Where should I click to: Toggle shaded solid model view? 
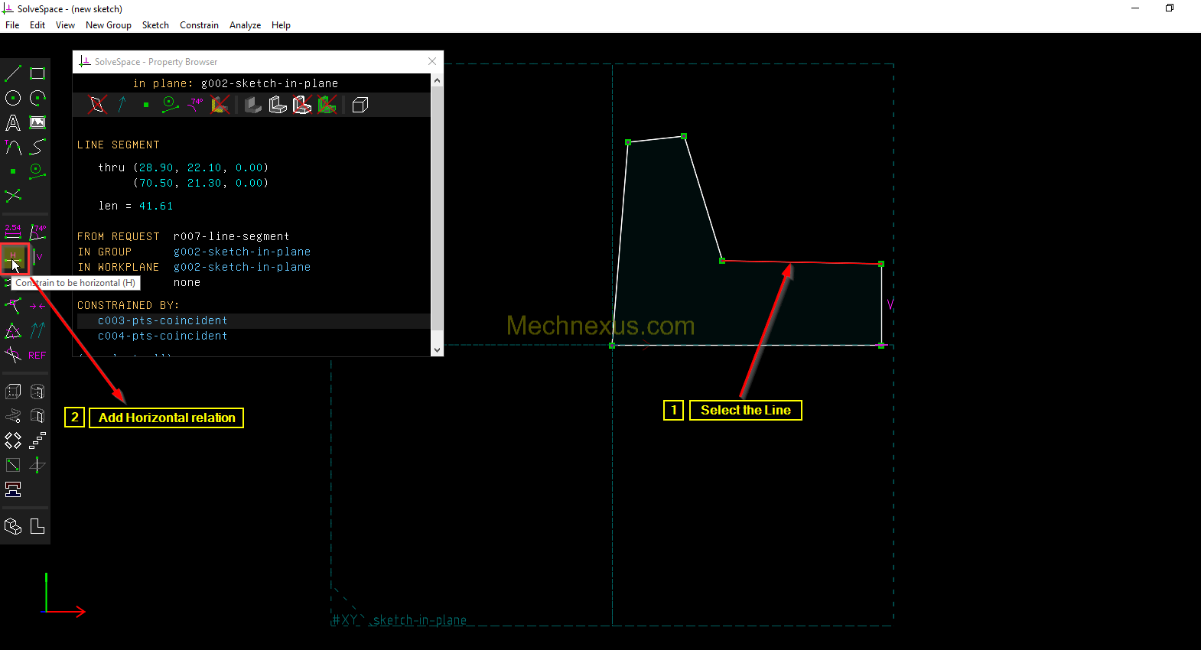pos(253,105)
